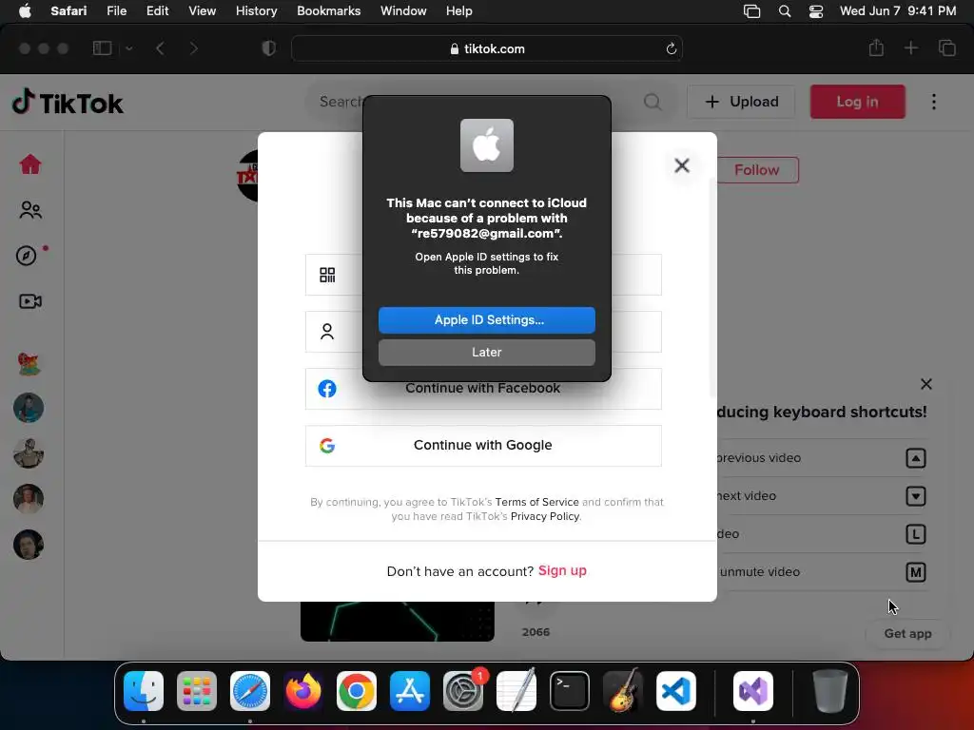Open the Window menu

click(403, 11)
